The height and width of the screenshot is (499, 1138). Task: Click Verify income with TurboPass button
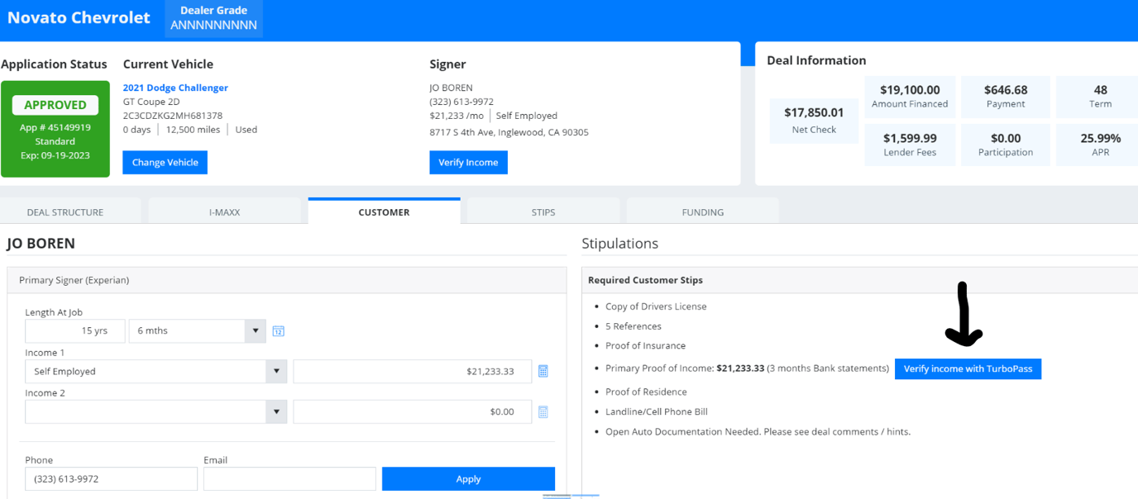coord(968,368)
